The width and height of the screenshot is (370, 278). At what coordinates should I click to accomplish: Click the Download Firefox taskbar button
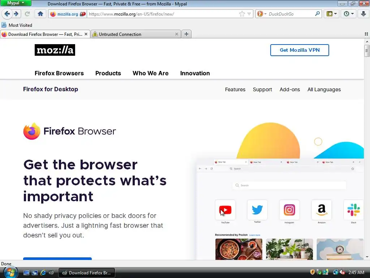point(87,273)
